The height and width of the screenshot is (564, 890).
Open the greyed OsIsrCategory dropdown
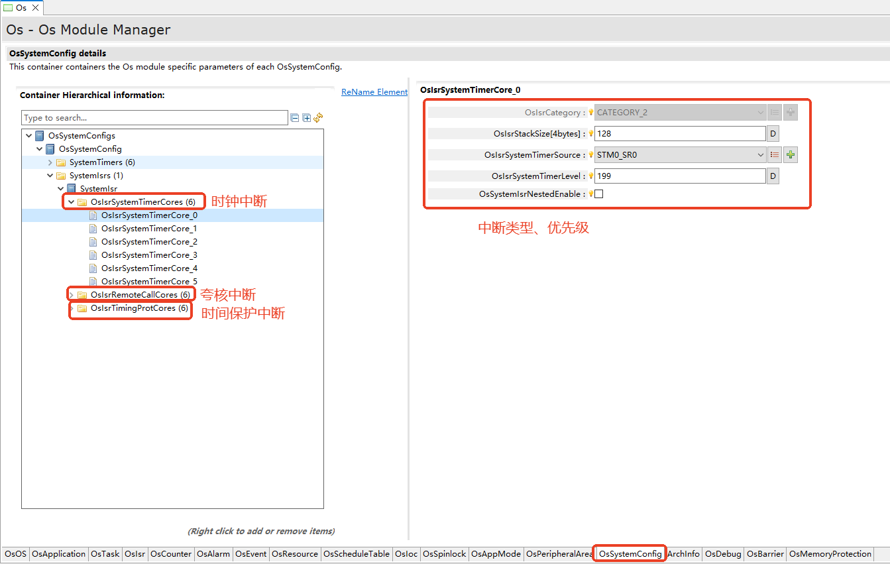[x=760, y=113]
